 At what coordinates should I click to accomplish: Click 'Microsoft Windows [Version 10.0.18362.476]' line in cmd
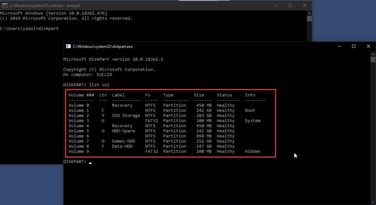(54, 13)
